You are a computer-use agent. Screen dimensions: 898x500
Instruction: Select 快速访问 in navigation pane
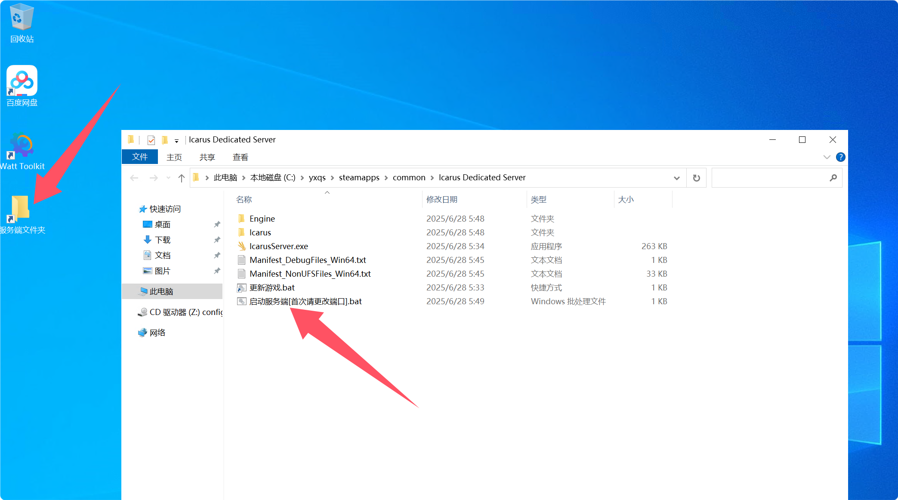pos(165,209)
